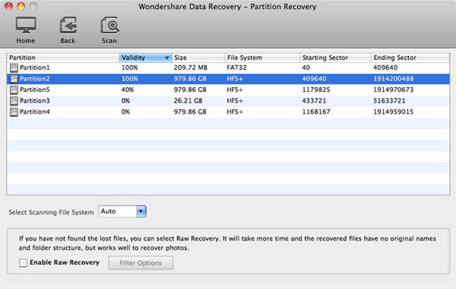Click the Filter Options button
This screenshot has height=289, width=456.
click(x=140, y=263)
